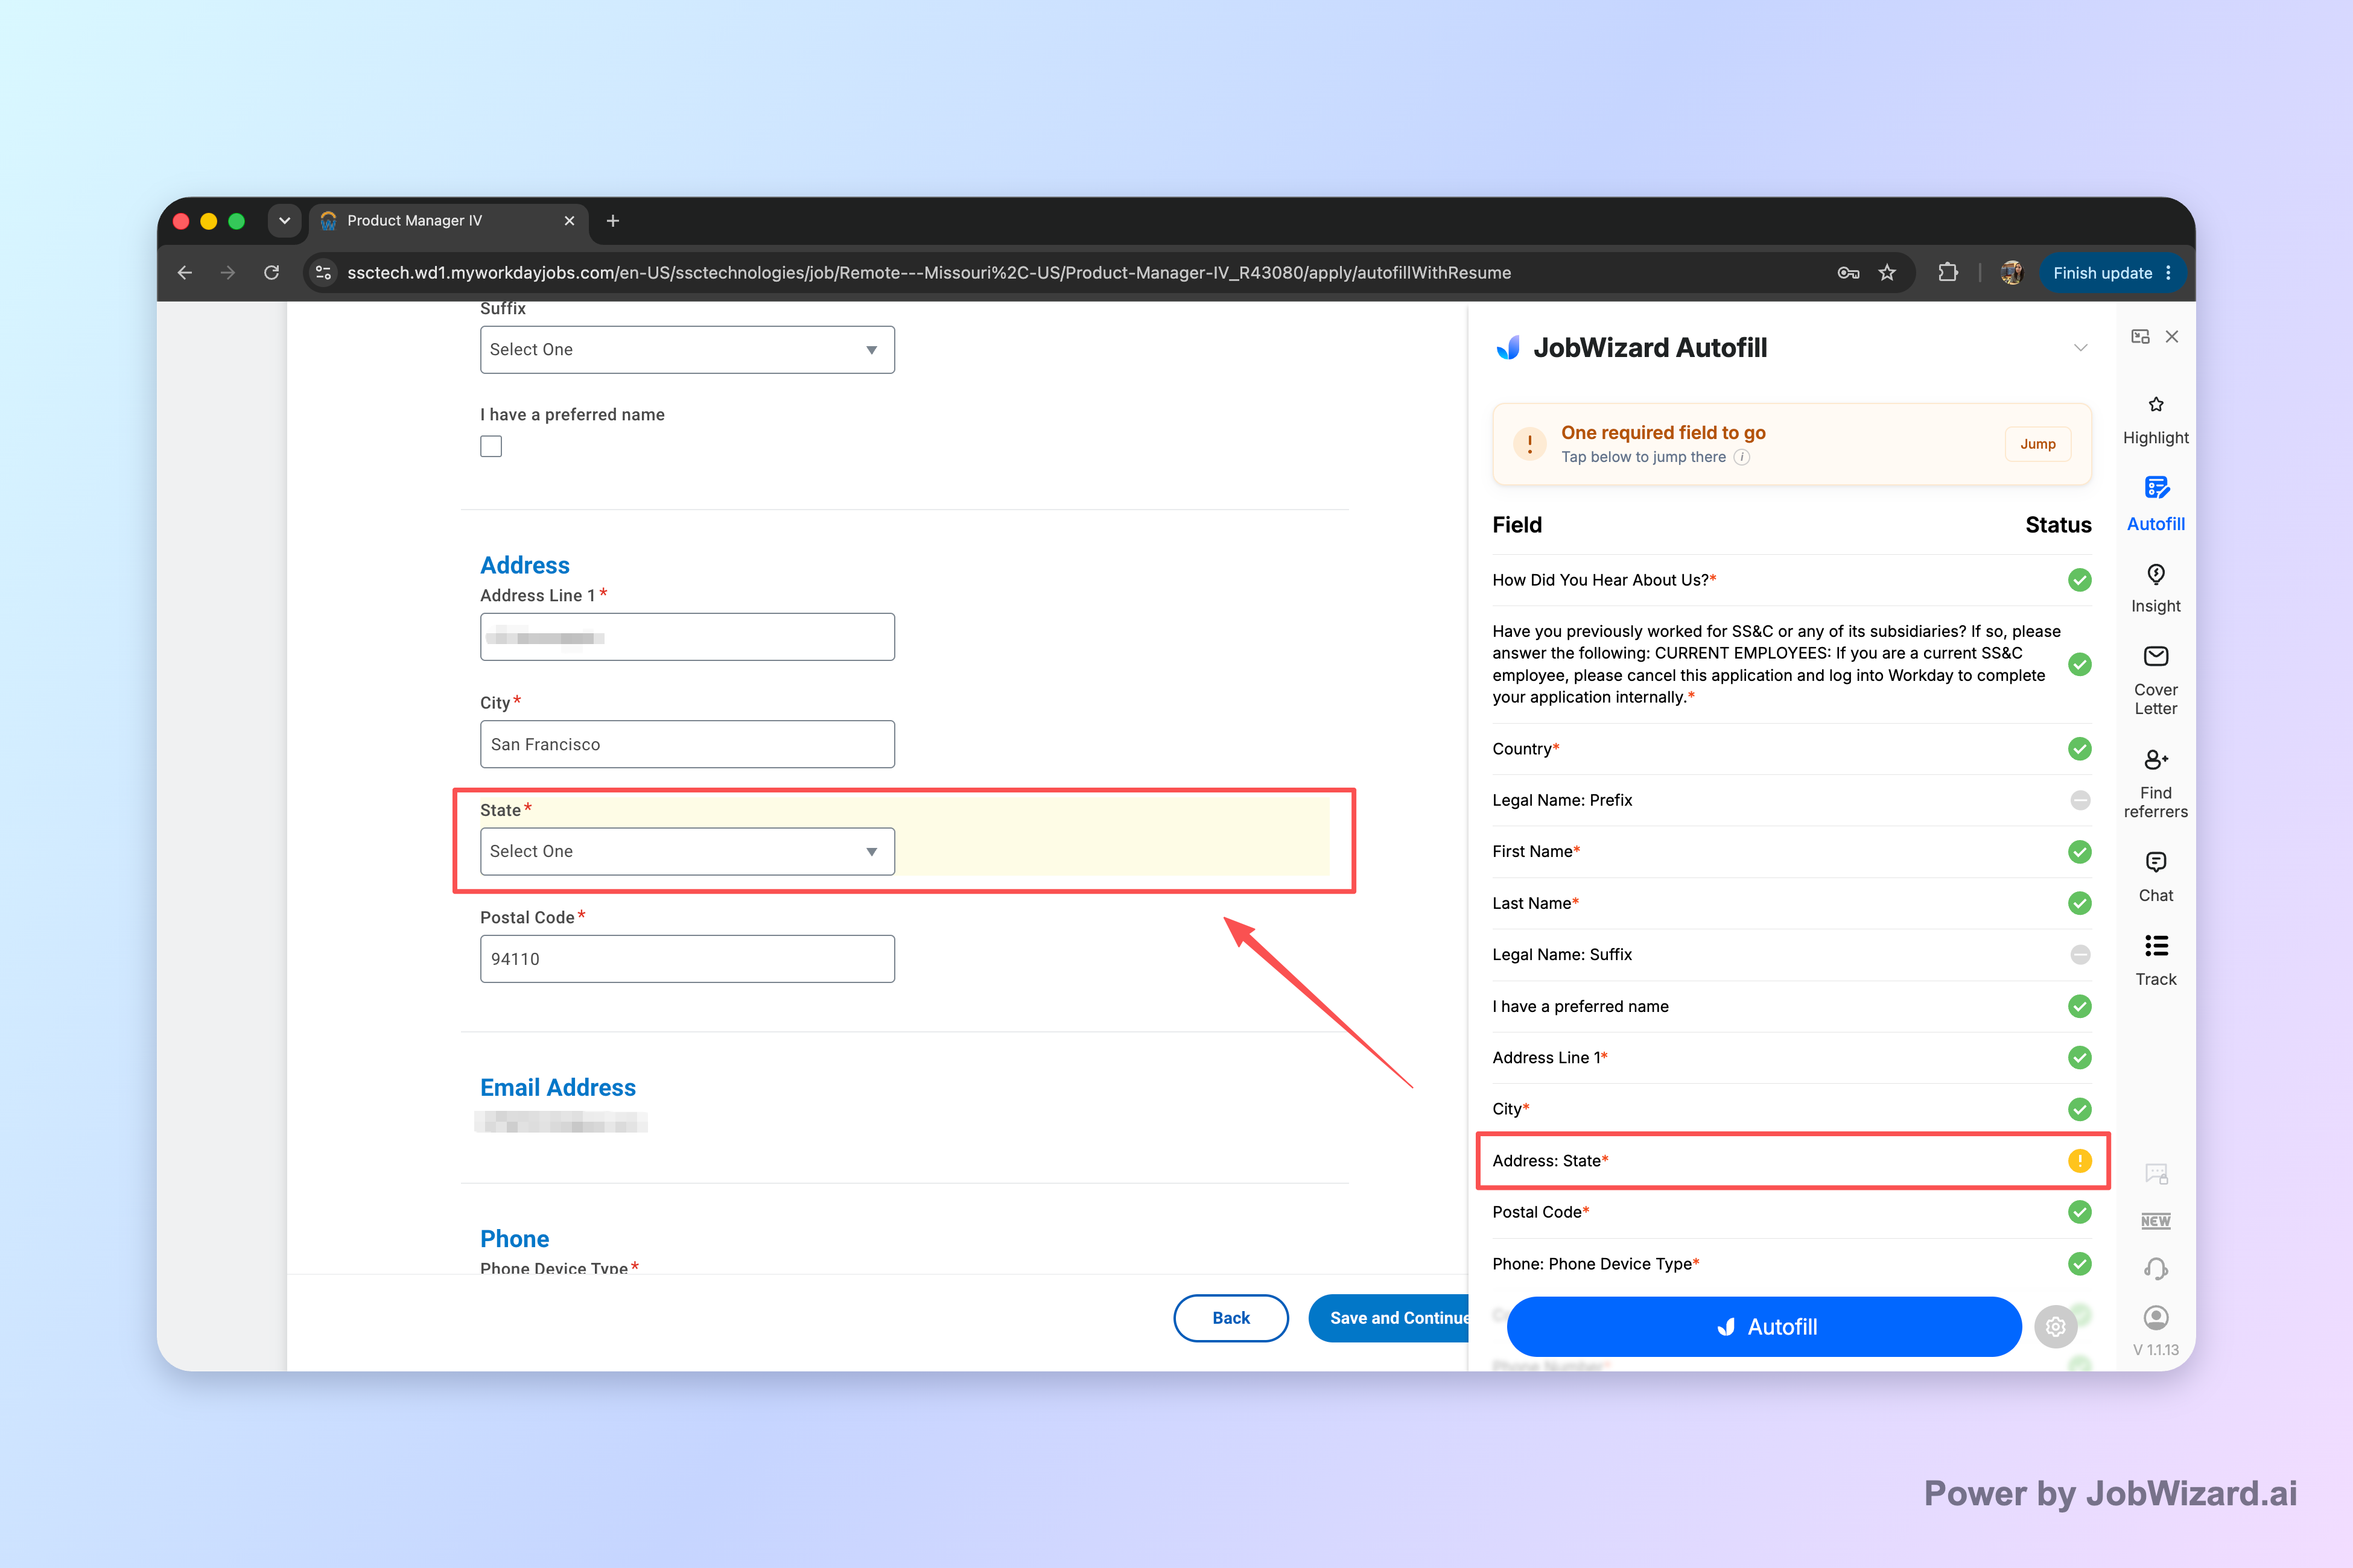
Task: Reload the page
Action: click(x=271, y=272)
